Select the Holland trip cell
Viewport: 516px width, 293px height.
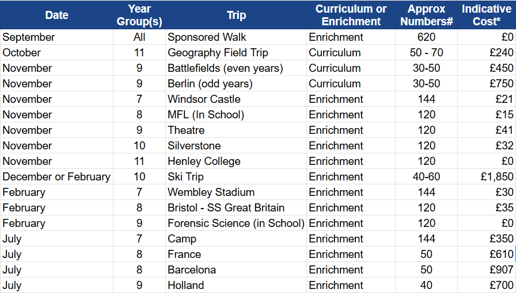click(236, 285)
